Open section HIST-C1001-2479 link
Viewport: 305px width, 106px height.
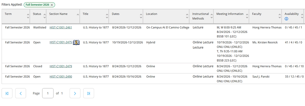pos(61,66)
